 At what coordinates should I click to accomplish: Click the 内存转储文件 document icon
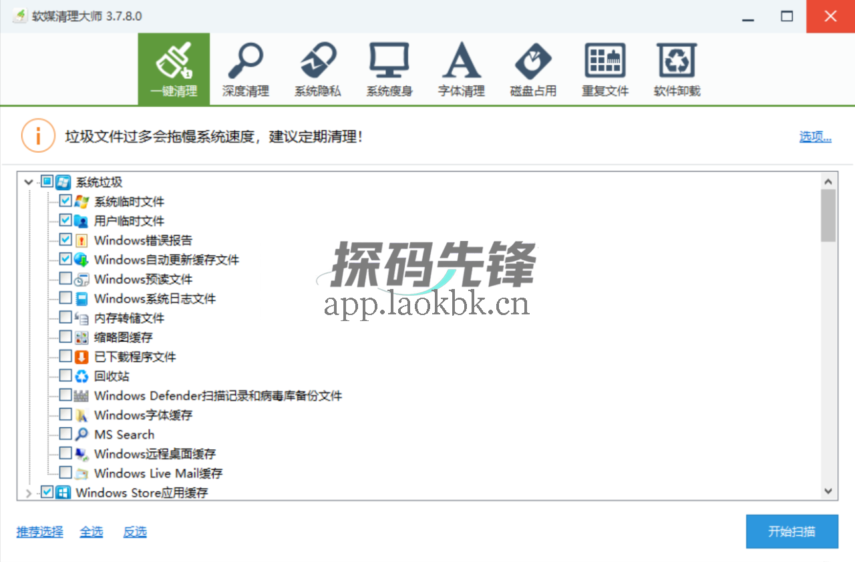81,318
